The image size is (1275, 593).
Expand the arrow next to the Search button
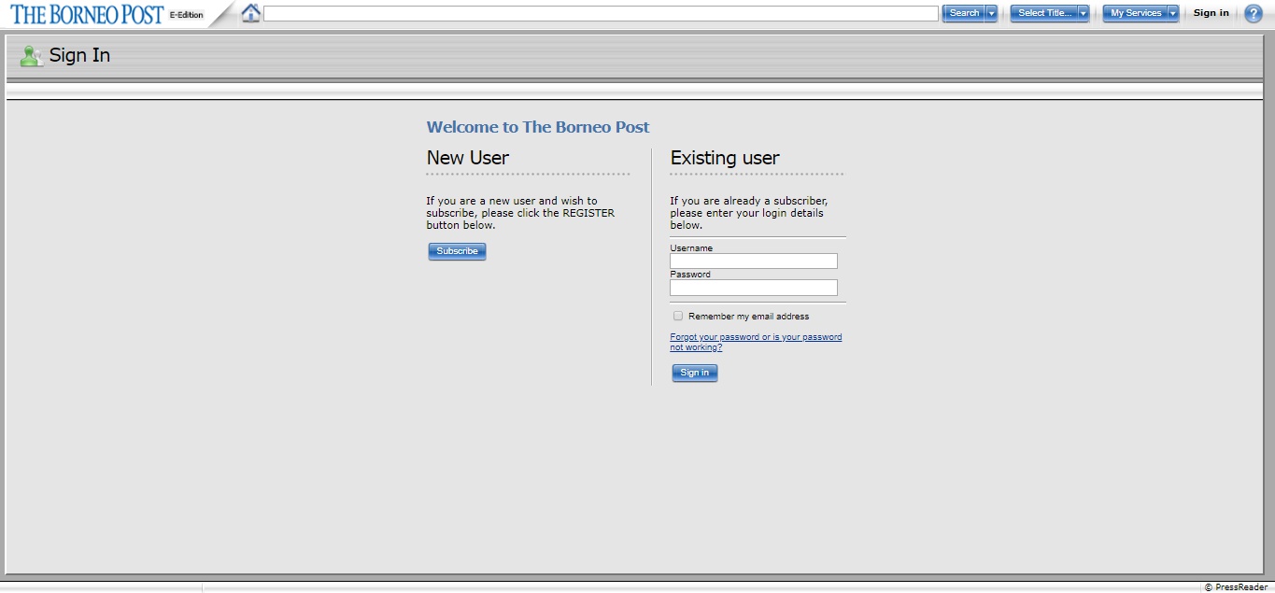(x=991, y=13)
